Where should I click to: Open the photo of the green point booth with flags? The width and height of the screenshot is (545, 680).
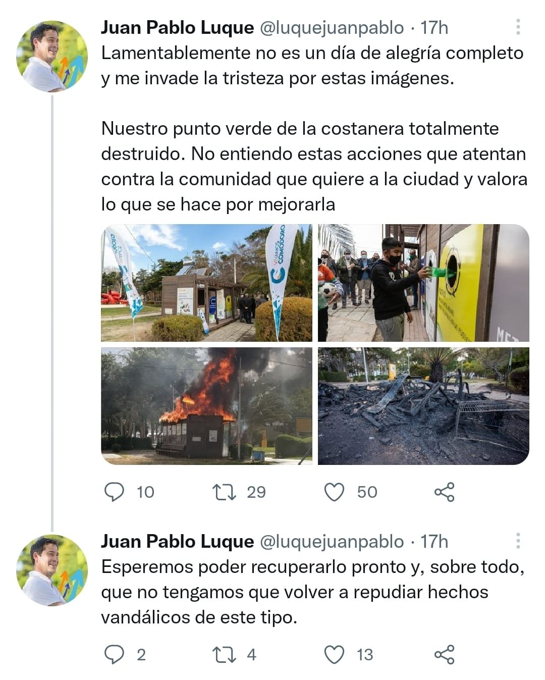point(206,283)
